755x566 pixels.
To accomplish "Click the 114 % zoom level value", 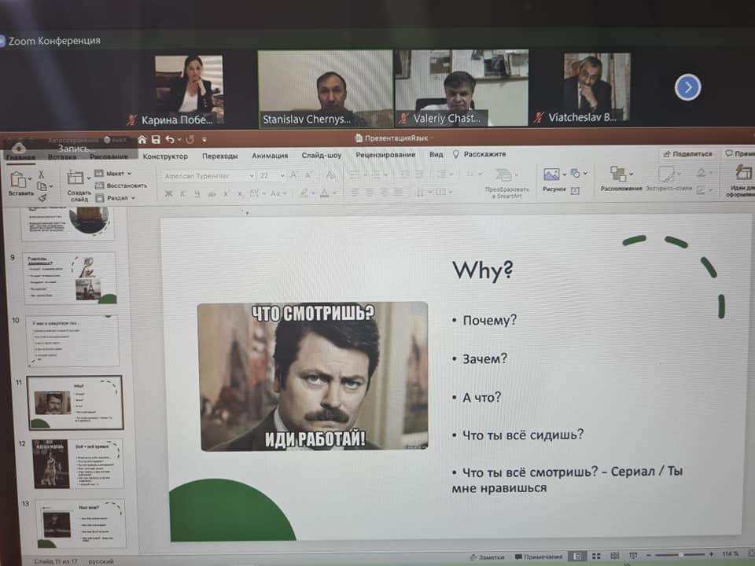I will click(730, 554).
